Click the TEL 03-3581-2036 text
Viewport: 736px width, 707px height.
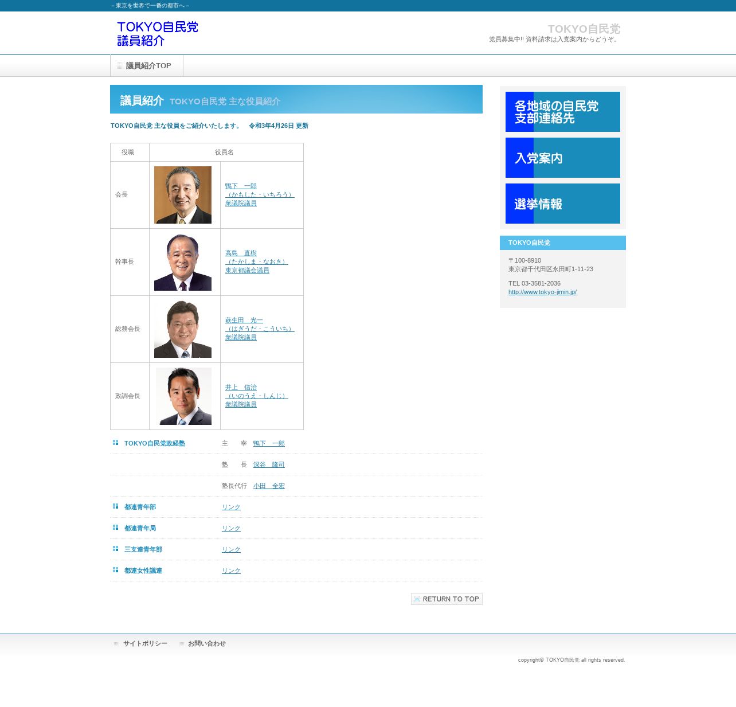(x=534, y=283)
